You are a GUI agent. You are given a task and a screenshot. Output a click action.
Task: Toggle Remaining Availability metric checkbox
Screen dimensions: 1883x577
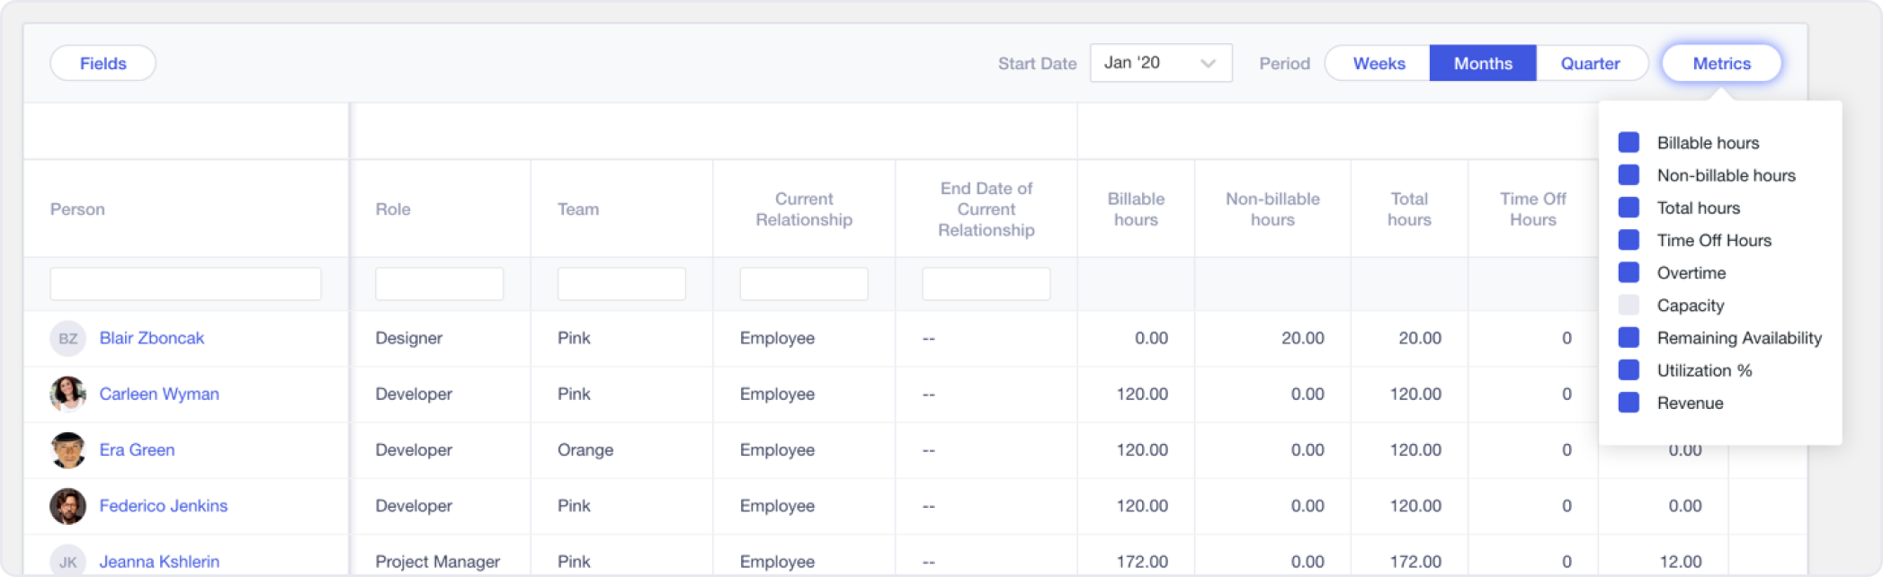tap(1629, 338)
